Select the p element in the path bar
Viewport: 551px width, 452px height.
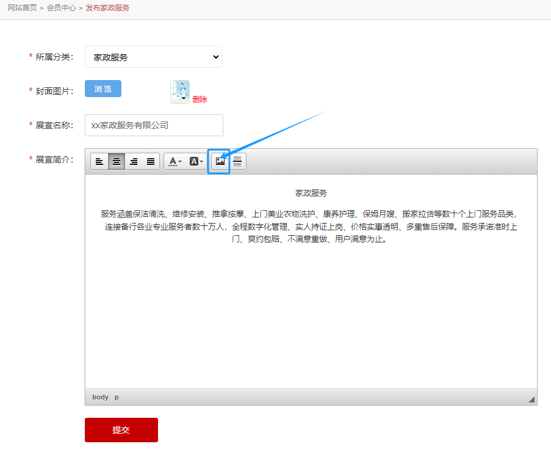pyautogui.click(x=117, y=397)
